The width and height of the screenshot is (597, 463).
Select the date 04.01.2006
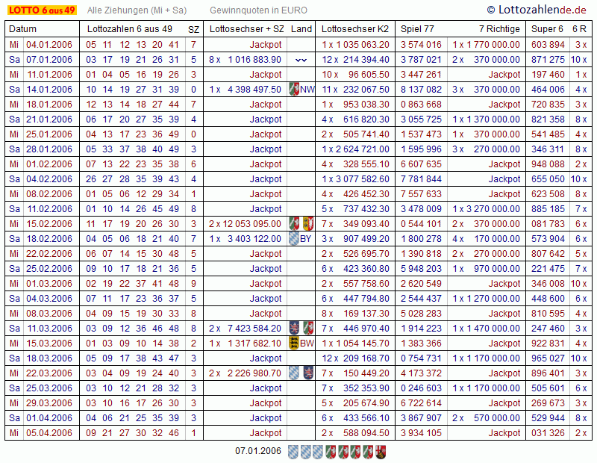pos(49,45)
